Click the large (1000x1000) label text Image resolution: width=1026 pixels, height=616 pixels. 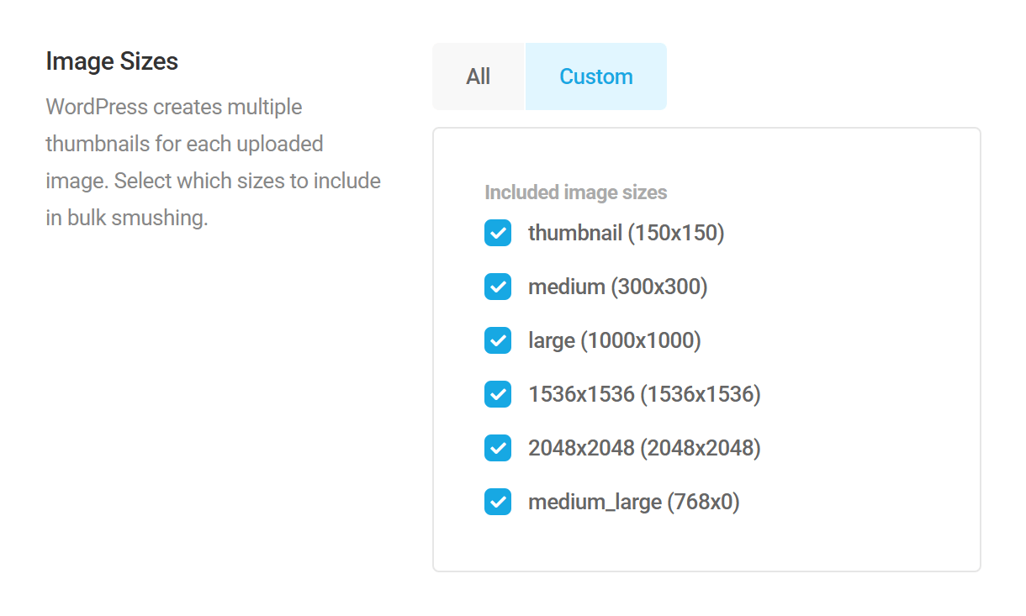coord(615,340)
